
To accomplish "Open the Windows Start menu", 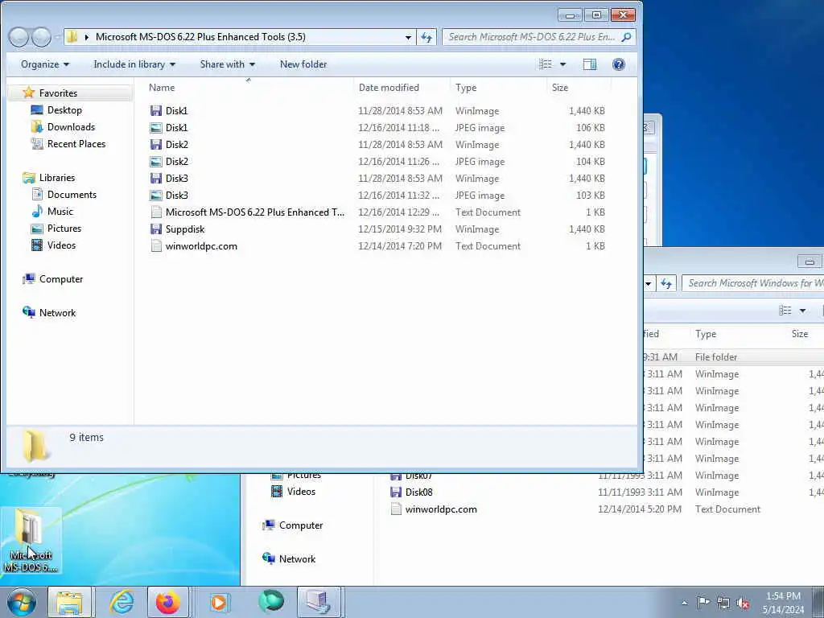I will click(x=22, y=602).
